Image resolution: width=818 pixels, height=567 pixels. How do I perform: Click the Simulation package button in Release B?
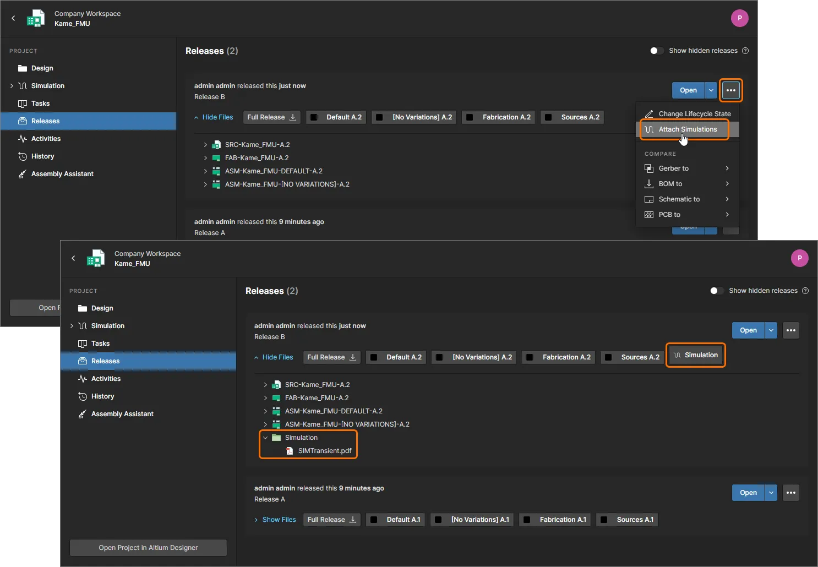click(x=696, y=355)
